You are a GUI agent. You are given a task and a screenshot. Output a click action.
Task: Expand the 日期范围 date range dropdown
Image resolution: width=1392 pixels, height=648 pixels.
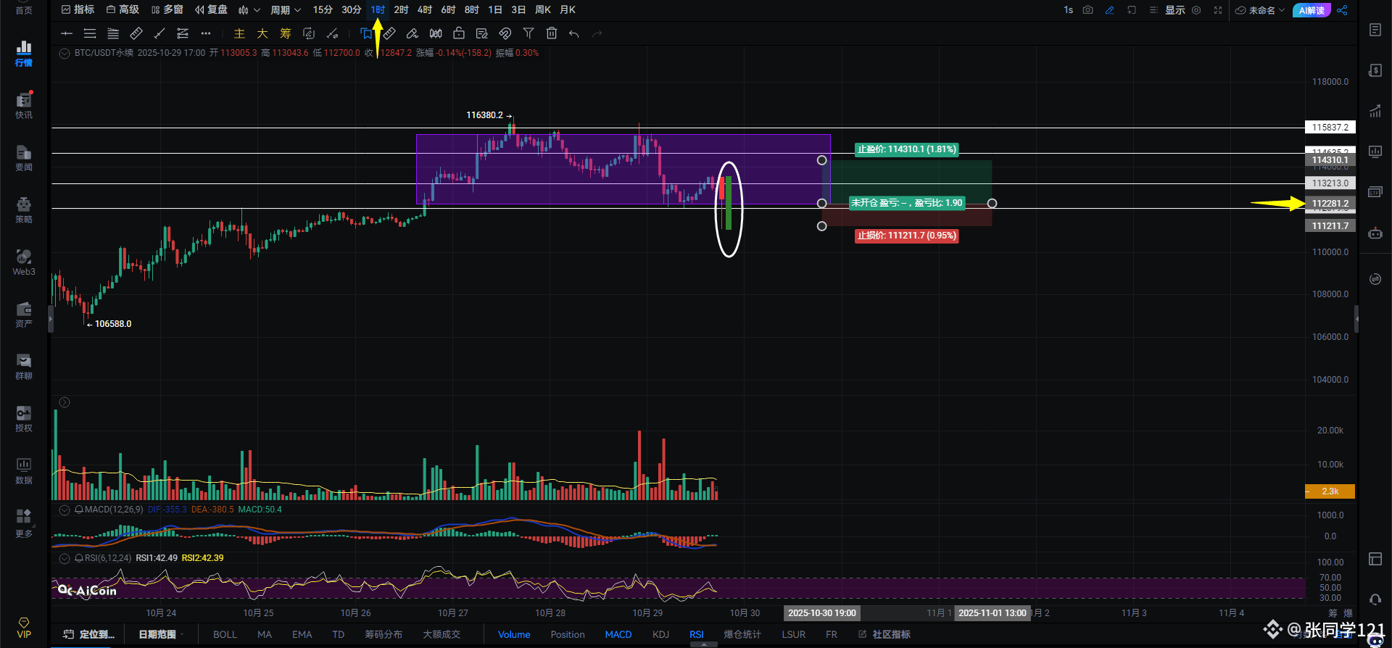point(161,634)
